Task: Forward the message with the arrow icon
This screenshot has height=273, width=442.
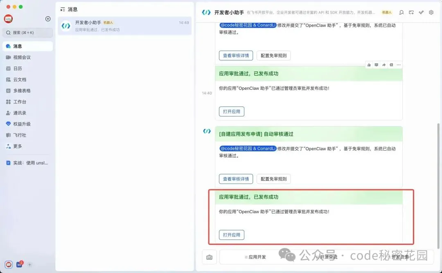Action: [x=383, y=65]
